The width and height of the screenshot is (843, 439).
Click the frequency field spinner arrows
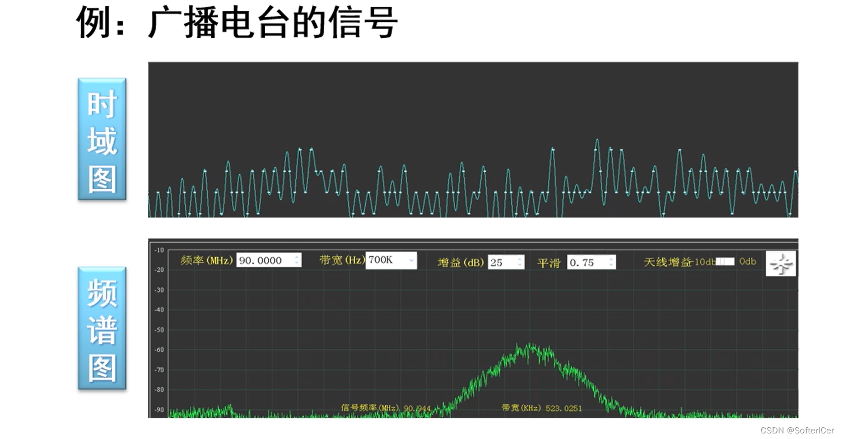pyautogui.click(x=297, y=260)
